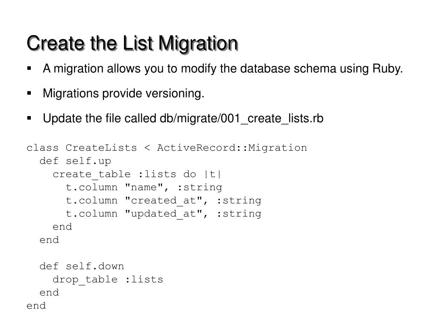This screenshot has width=438, height=329.
Task: Click the bullet marker before "Migrations provide versioning"
Action: coord(29,93)
